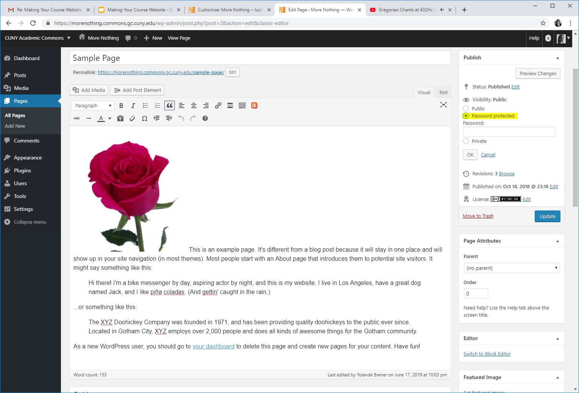Click the Clear formatting eraser icon
579x393 pixels.
pos(132,119)
